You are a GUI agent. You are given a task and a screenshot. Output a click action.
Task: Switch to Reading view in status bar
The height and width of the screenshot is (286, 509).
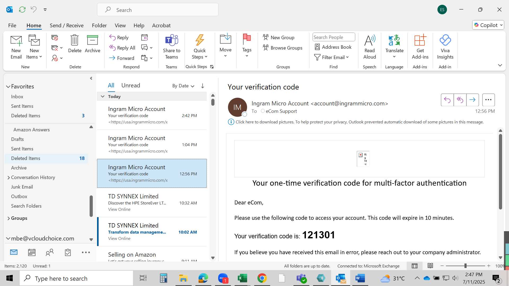[430, 266]
